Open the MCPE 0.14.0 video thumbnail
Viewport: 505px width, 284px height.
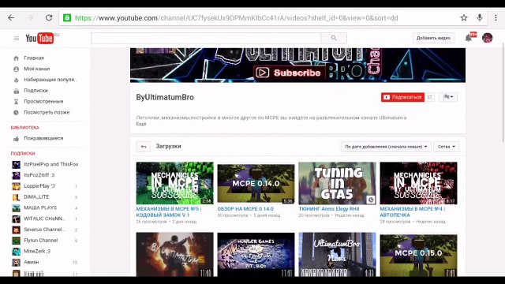256,184
